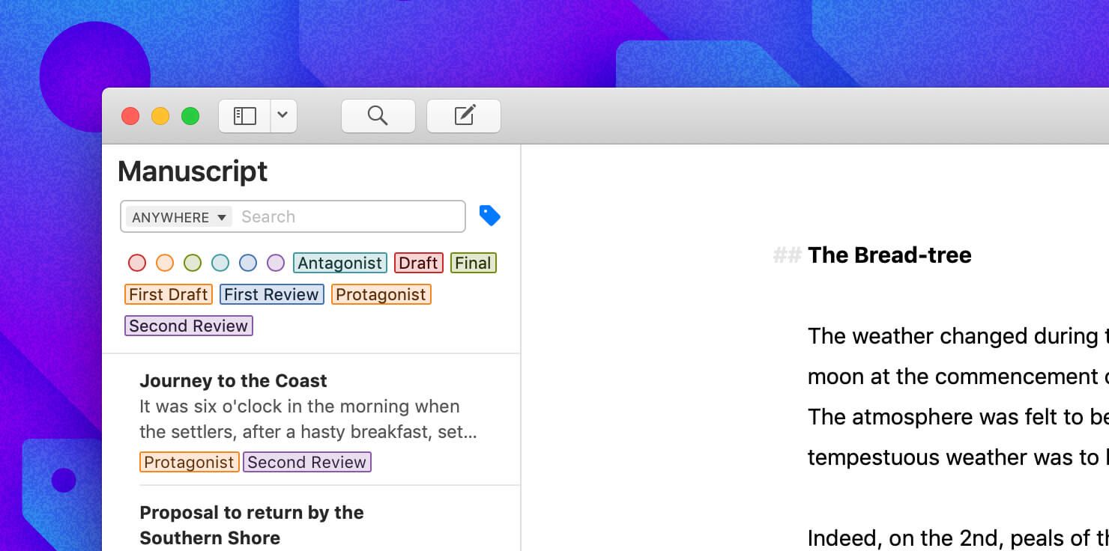Toggle the Antagonist tag filter
Viewport: 1109px width, 551px height.
pyautogui.click(x=339, y=263)
